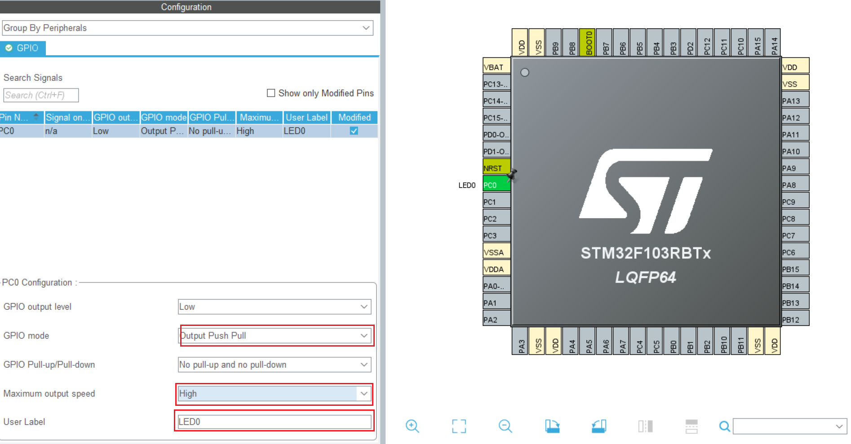Image resolution: width=851 pixels, height=444 pixels.
Task: Open Group By Peripherals dropdown
Action: point(187,28)
